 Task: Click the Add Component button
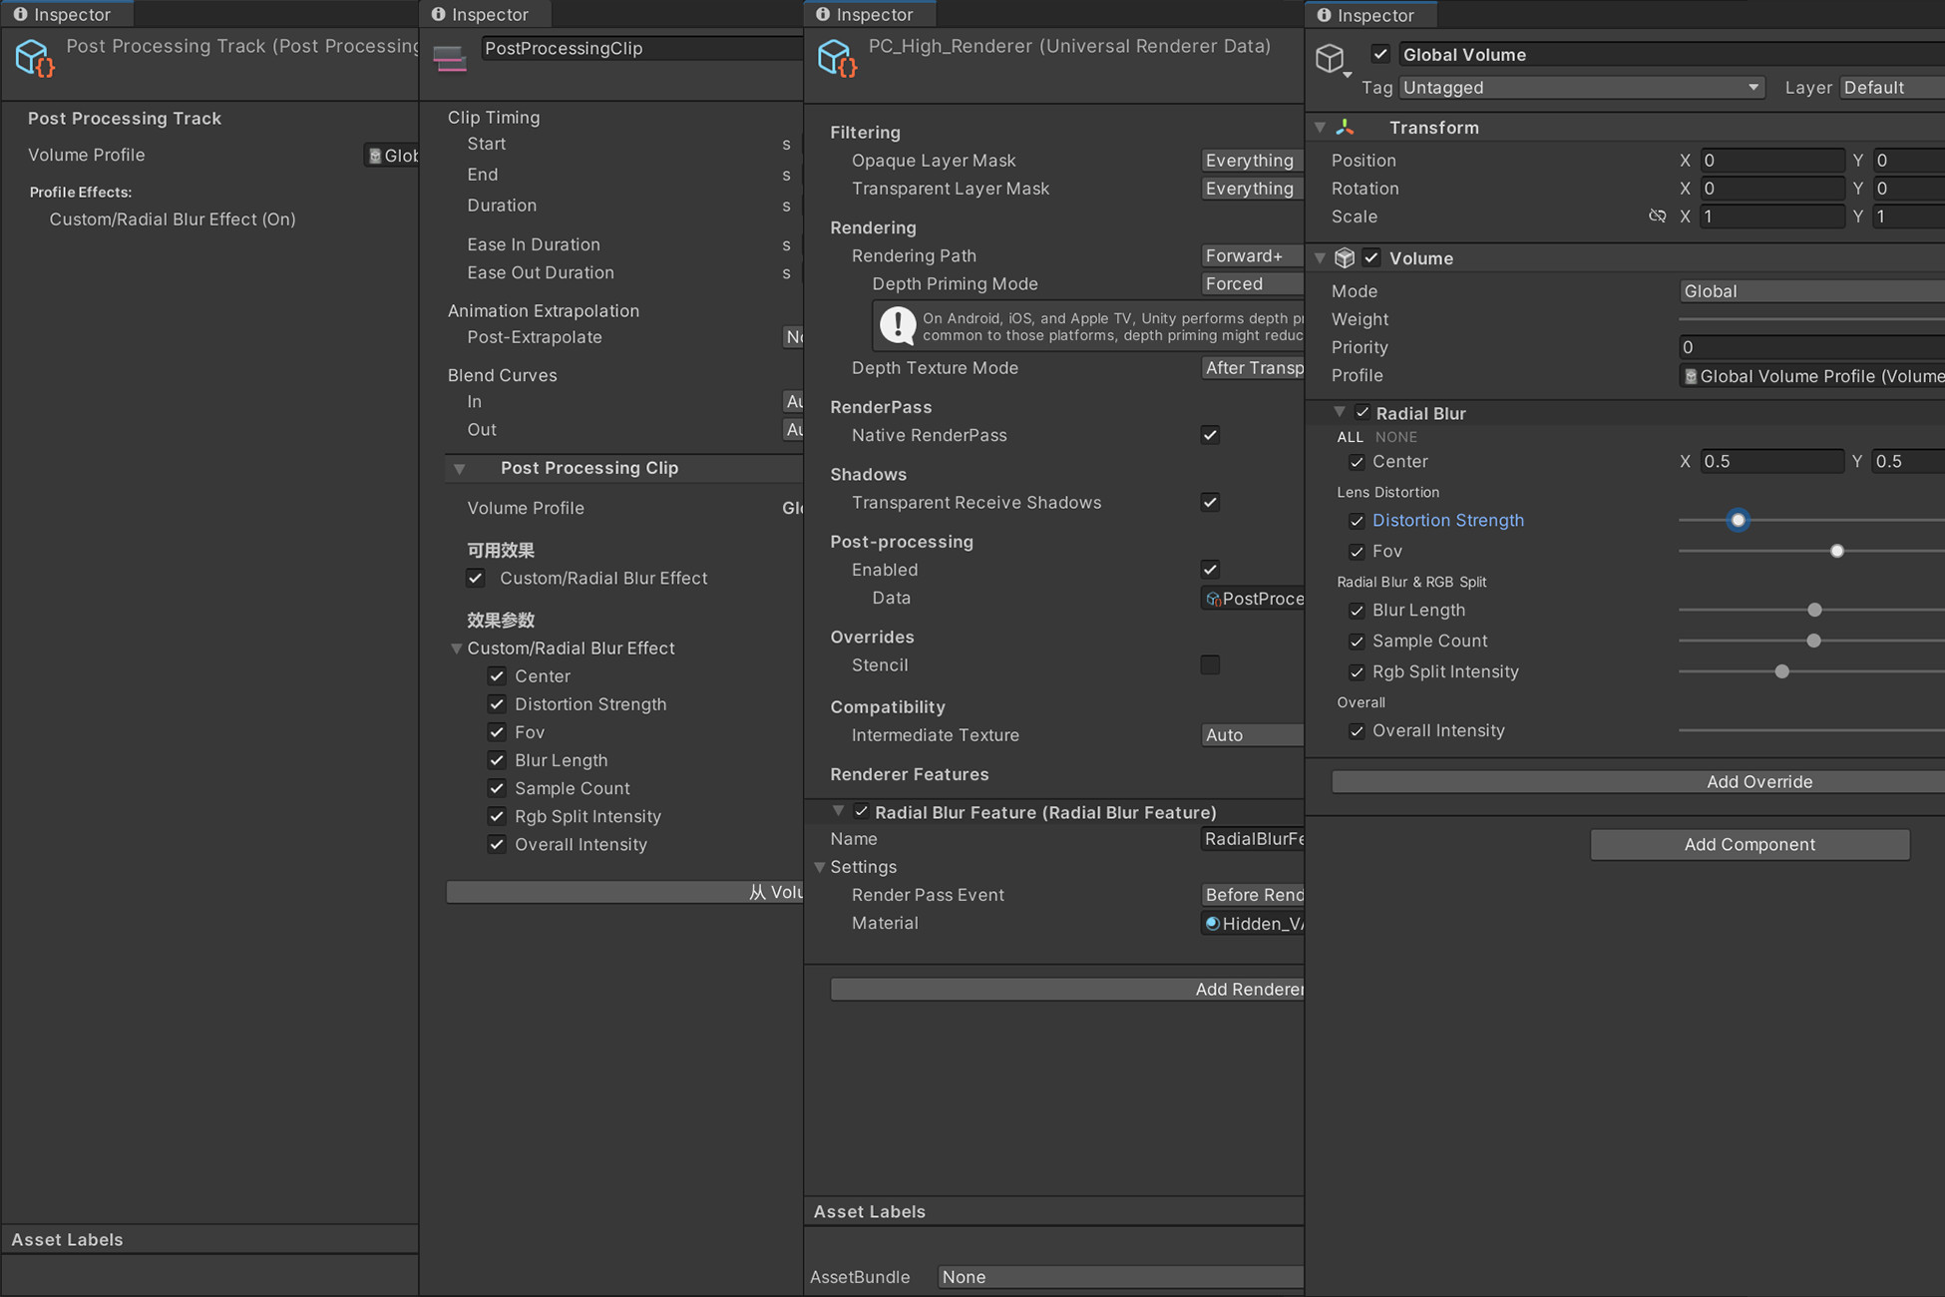click(x=1750, y=845)
